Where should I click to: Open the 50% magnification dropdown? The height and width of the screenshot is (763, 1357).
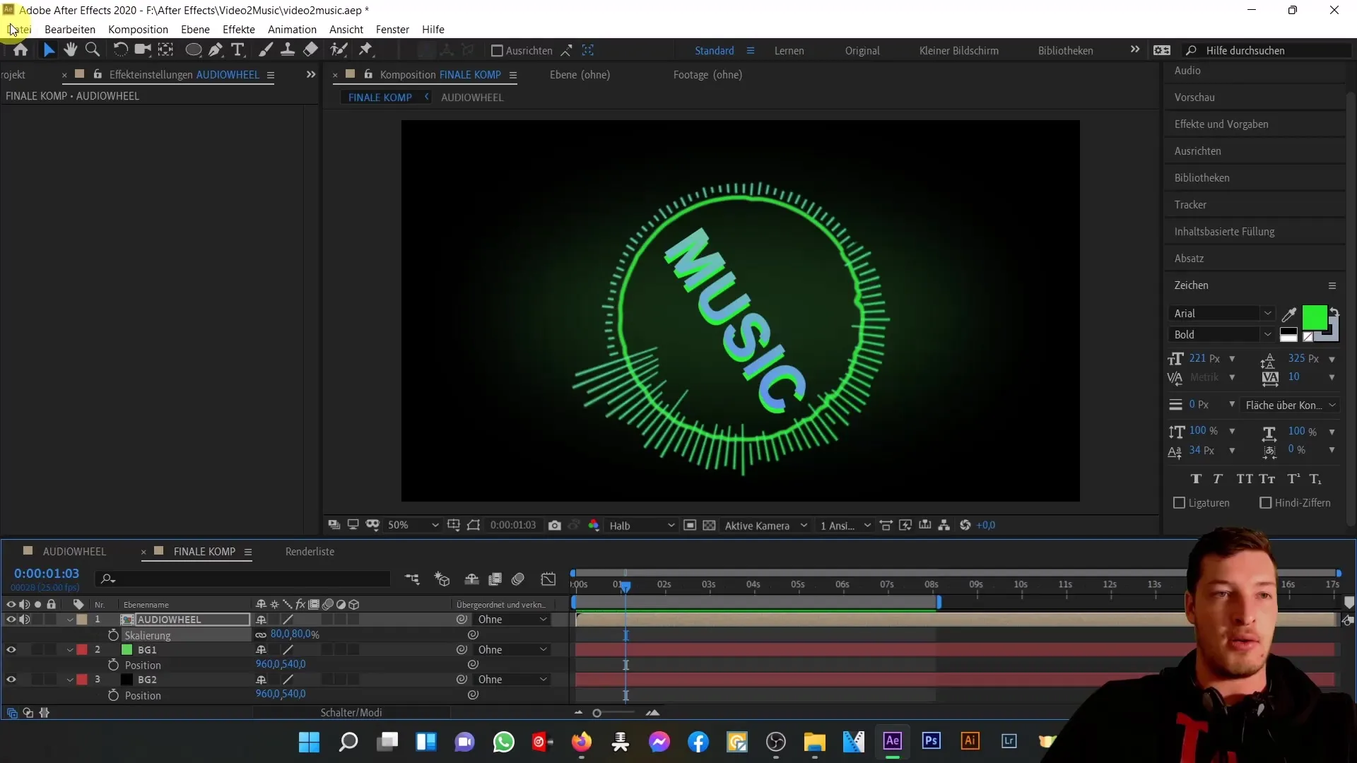(413, 526)
